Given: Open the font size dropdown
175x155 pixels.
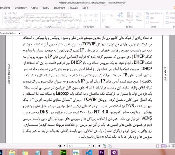Looking at the screenshot, I should pyautogui.click(x=69, y=15).
